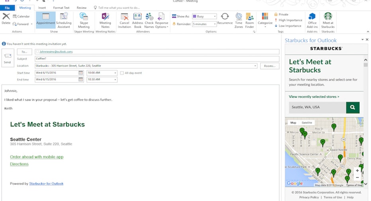Click the Seattle, WA, USA search field
This screenshot has width=371, height=201.
[317, 107]
